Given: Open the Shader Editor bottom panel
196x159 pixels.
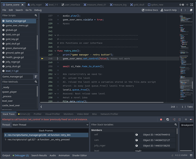Looking at the screenshot, I should [79, 156].
